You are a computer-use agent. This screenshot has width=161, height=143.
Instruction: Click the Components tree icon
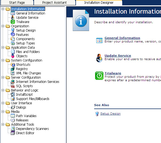coord(13,39)
